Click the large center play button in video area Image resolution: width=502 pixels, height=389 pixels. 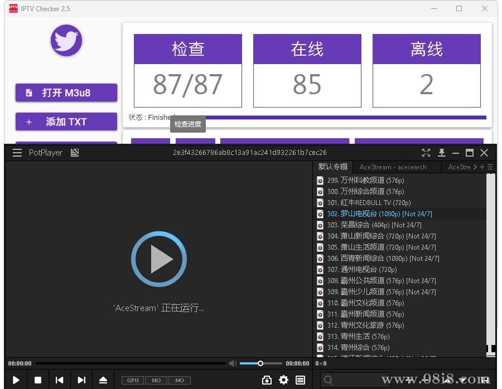tap(159, 259)
